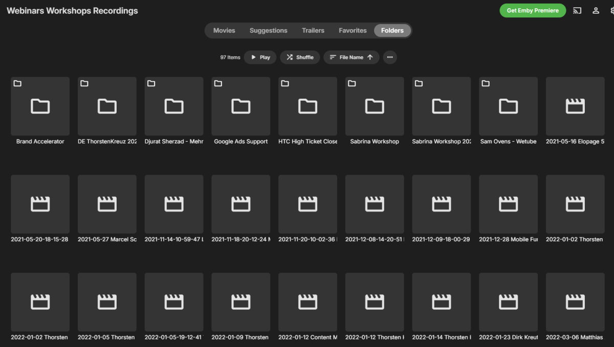Open the HTC High Ticket Closer folder

point(308,106)
